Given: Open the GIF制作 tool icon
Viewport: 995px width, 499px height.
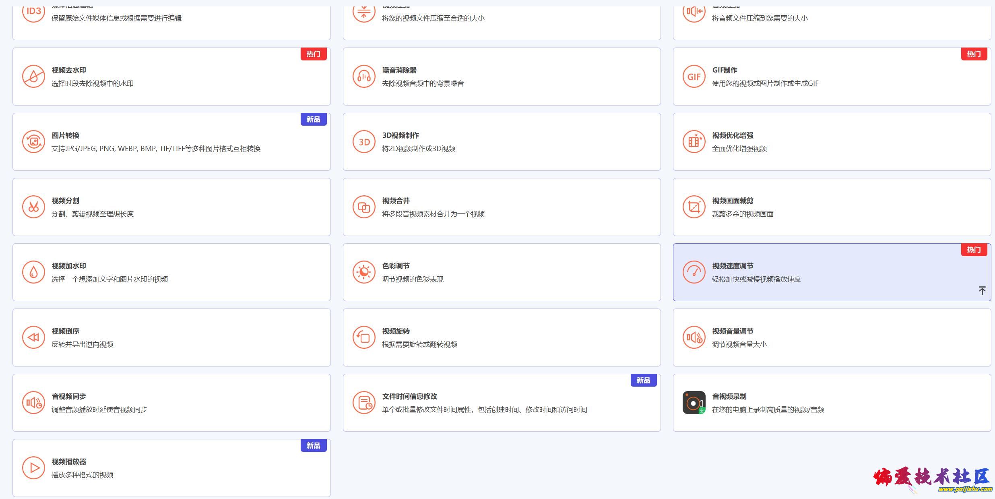Looking at the screenshot, I should tap(694, 77).
